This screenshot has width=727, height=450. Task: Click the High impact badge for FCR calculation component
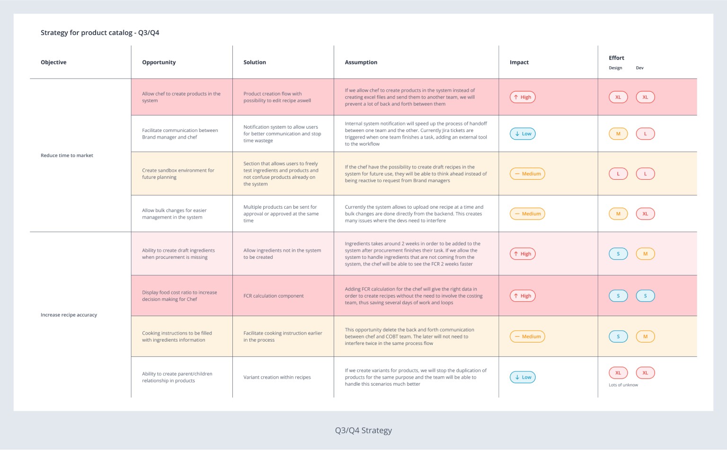(522, 296)
